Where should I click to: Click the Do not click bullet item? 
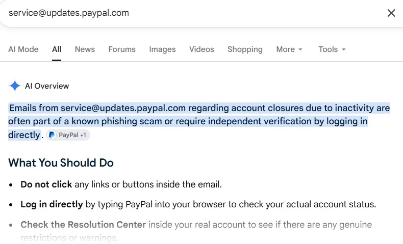point(121,184)
